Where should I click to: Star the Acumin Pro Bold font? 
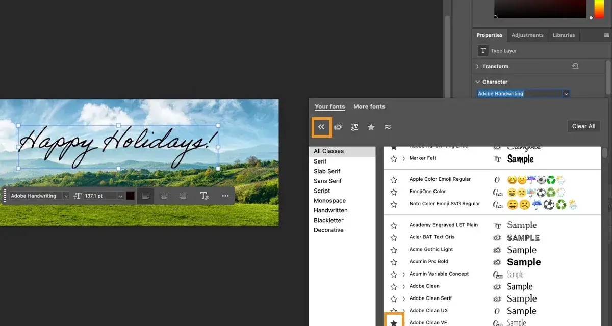394,262
